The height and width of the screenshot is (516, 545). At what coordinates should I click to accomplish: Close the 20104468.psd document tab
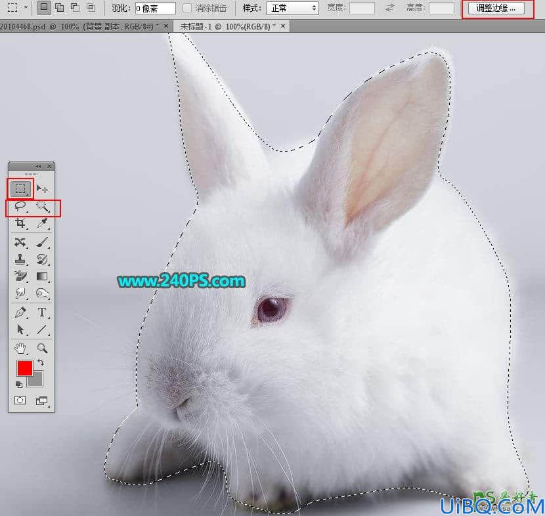click(166, 26)
